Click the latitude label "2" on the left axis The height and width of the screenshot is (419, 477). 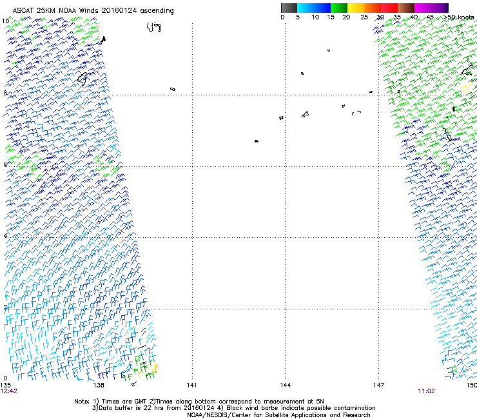(5, 307)
